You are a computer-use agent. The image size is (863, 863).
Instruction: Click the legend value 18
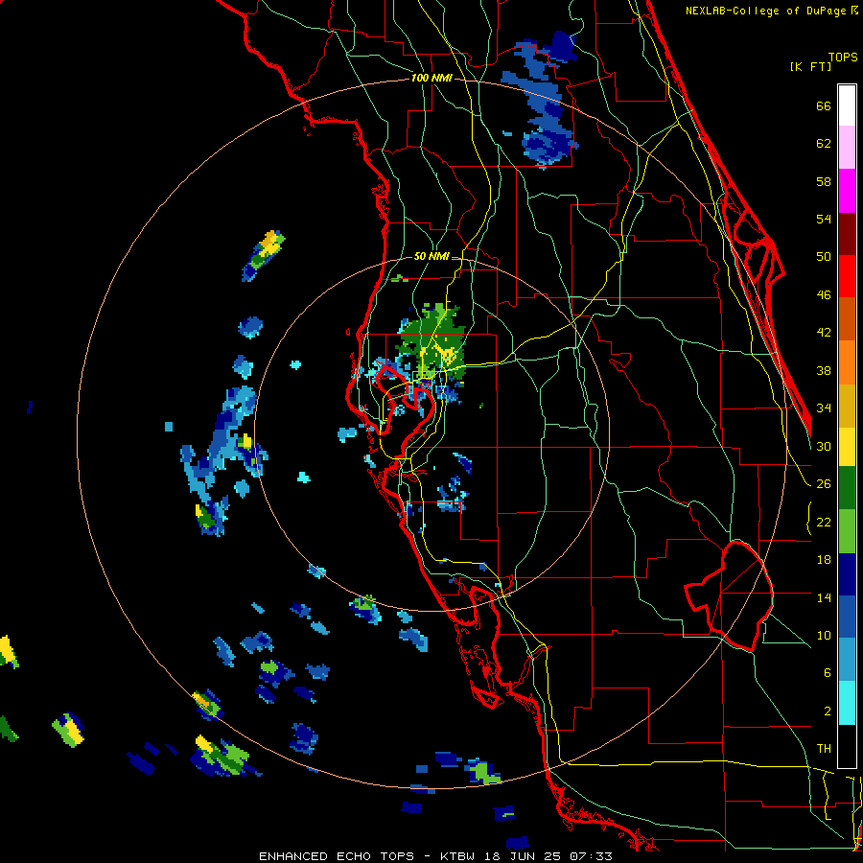[824, 560]
